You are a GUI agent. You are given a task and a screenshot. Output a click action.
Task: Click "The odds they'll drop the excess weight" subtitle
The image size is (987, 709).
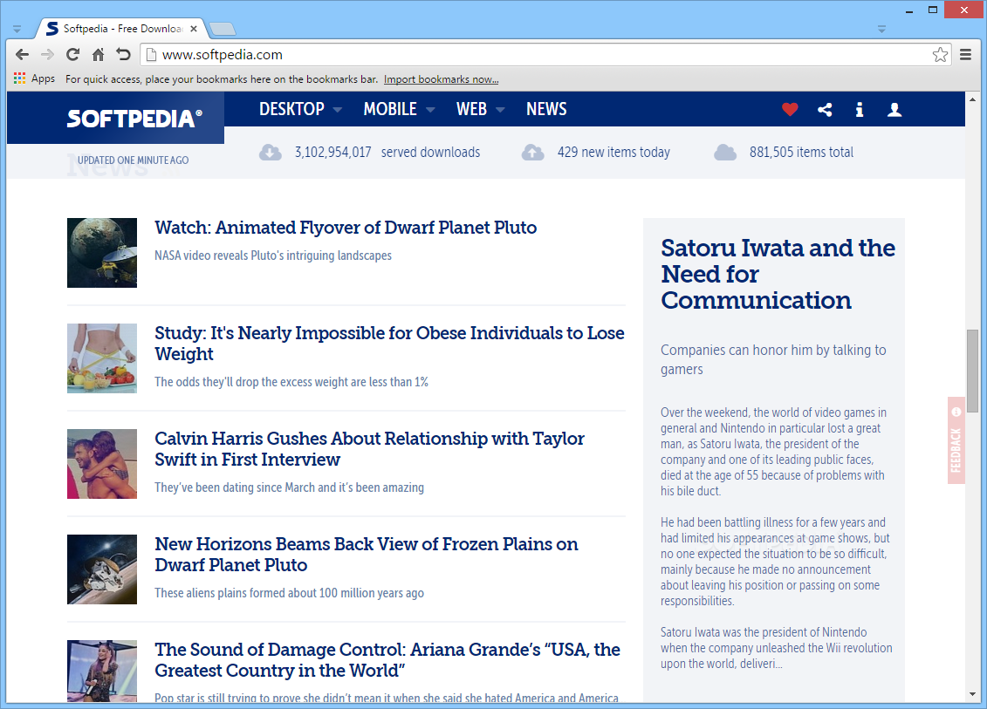[291, 382]
